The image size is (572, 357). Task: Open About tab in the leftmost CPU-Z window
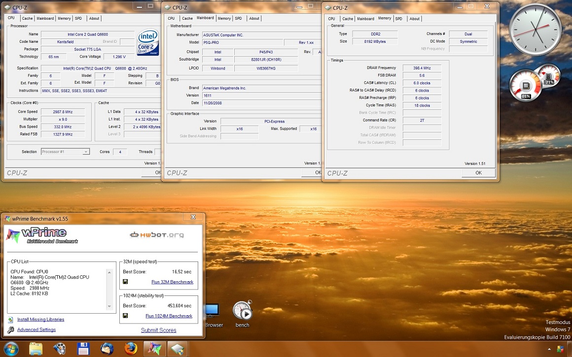[x=94, y=18]
